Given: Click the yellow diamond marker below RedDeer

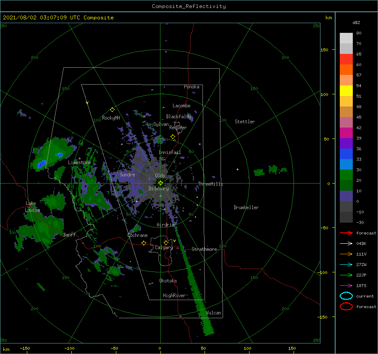Looking at the screenshot, I should [x=173, y=137].
